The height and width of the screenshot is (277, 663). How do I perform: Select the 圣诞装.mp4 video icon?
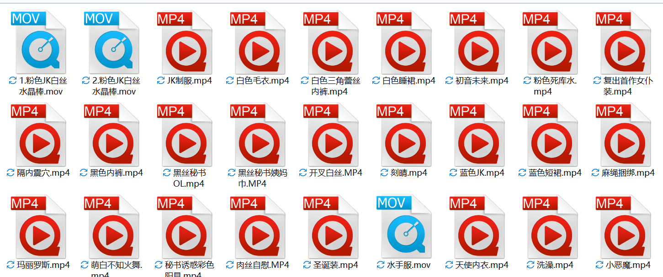[331, 226]
